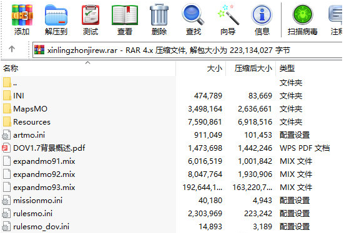Launch the 向导 (Wizard) wand icon
344x233 pixels.
pyautogui.click(x=228, y=15)
